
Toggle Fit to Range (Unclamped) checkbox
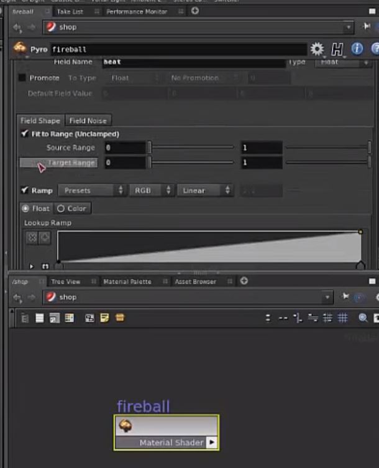tap(24, 133)
